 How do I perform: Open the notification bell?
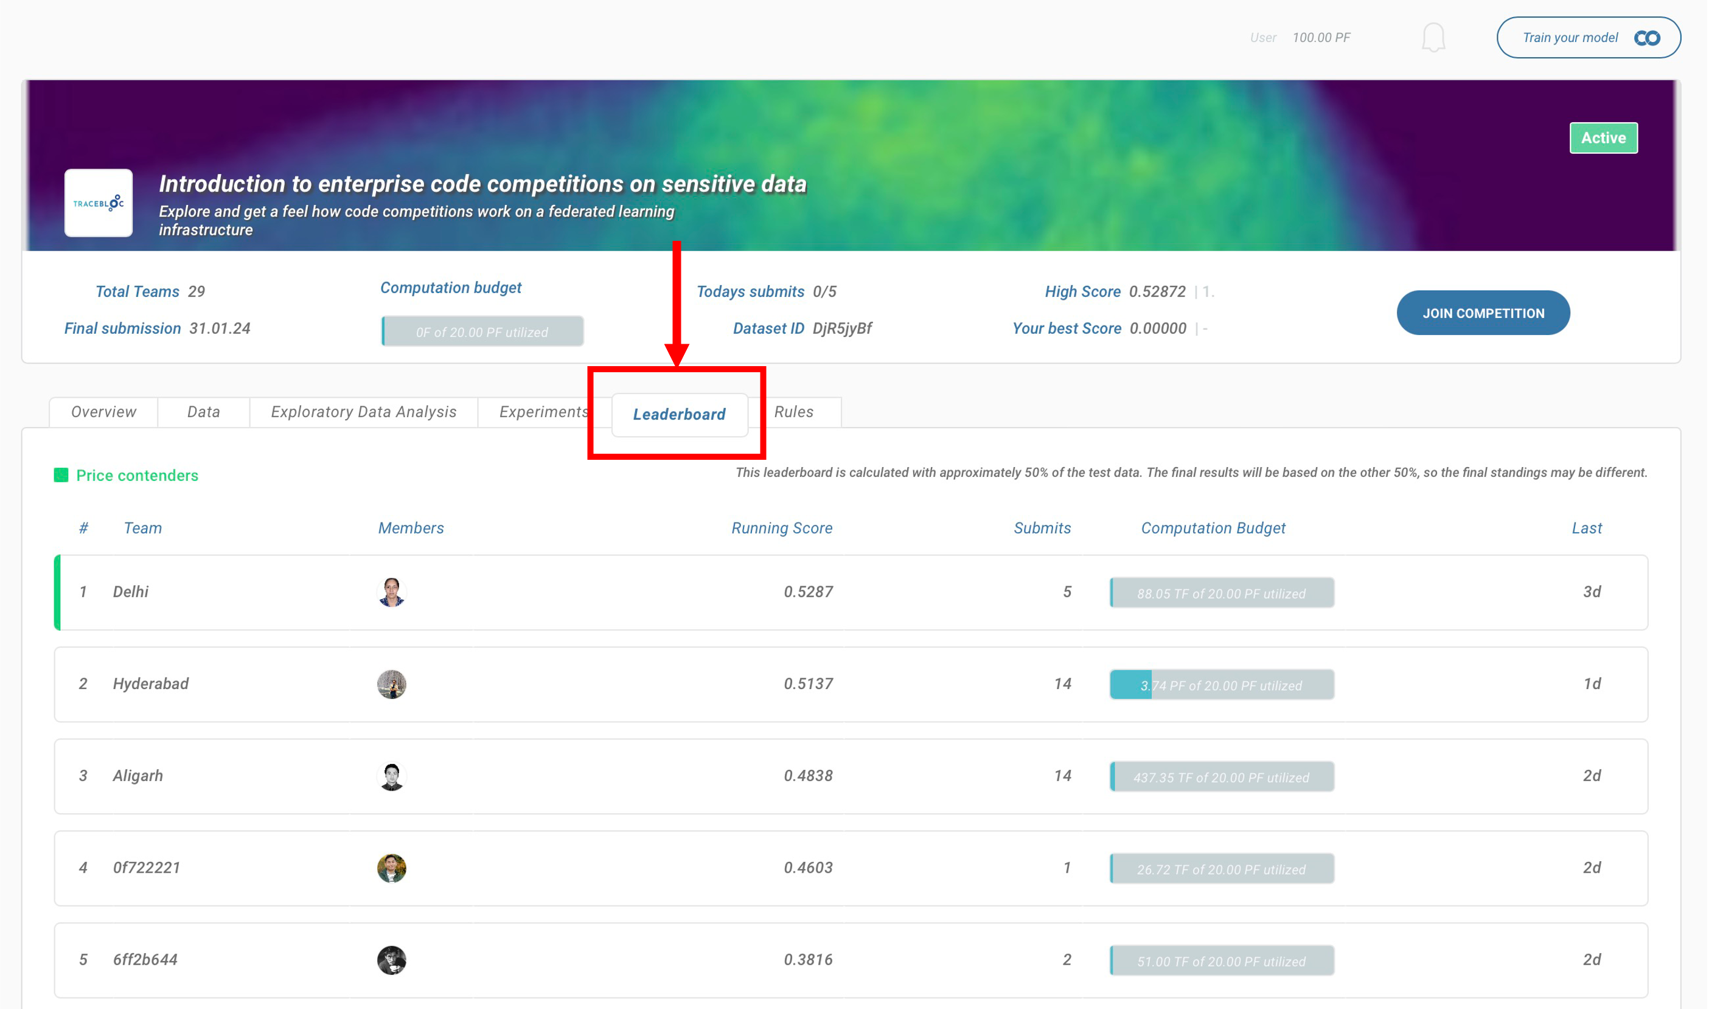click(x=1433, y=37)
